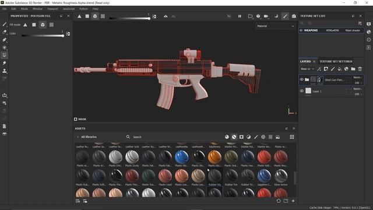Click the Assets panel vertical scrollbar
Image resolution: width=373 pixels, height=210 pixels.
295,178
